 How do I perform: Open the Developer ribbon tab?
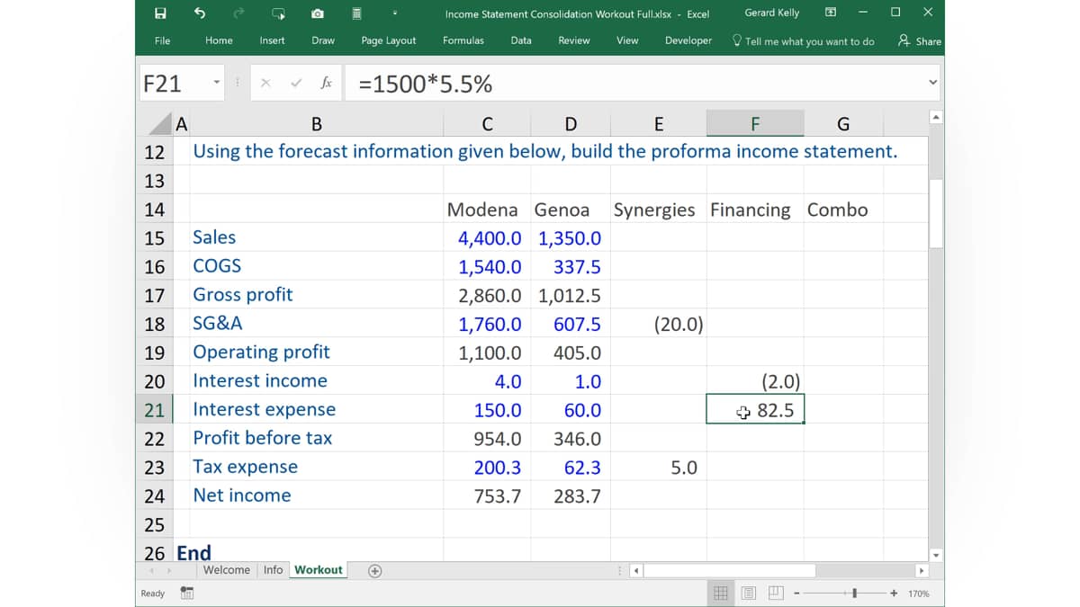tap(688, 40)
